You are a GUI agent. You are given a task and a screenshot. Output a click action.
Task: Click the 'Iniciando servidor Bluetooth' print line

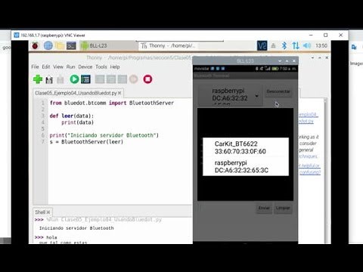(x=104, y=135)
